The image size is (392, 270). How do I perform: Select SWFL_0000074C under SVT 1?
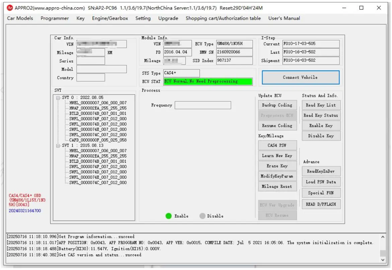pos(98,183)
